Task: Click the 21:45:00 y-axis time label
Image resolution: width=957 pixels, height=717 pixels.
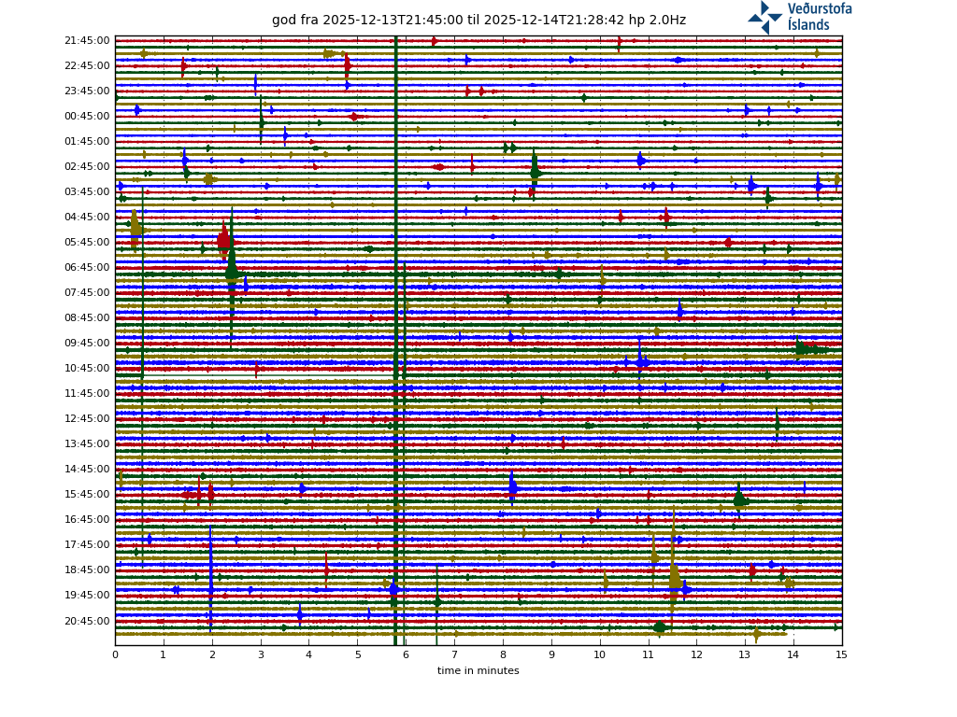Action: [x=87, y=41]
